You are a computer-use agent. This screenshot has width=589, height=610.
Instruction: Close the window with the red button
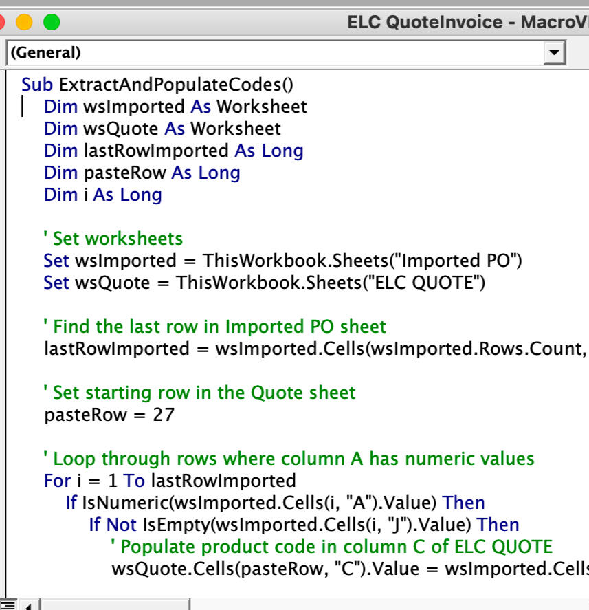click(2, 23)
